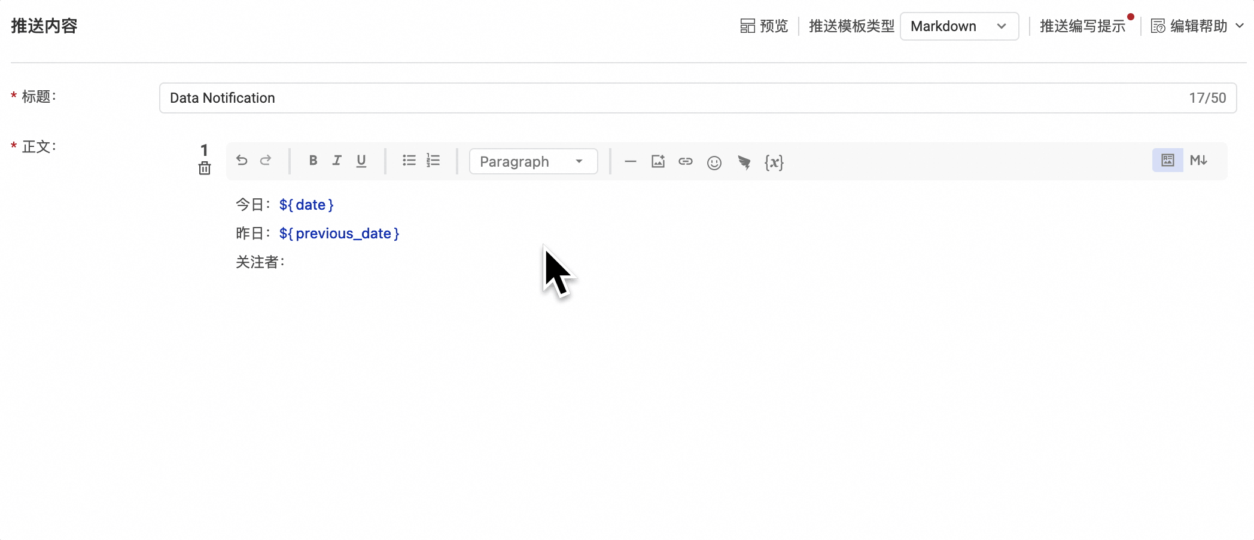1254x540 pixels.
Task: Insert a variable using the {x} icon
Action: tap(774, 161)
